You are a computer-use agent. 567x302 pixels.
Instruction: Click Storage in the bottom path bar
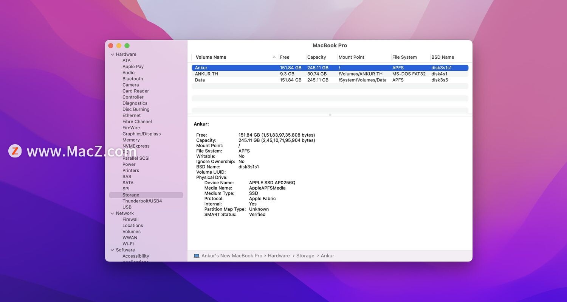click(305, 256)
